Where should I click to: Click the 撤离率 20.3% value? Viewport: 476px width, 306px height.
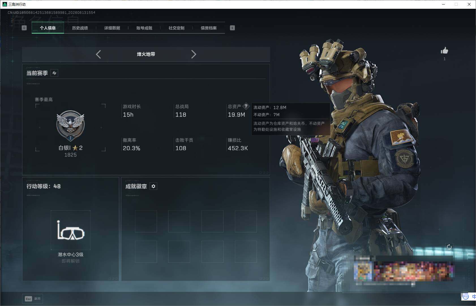(x=131, y=148)
